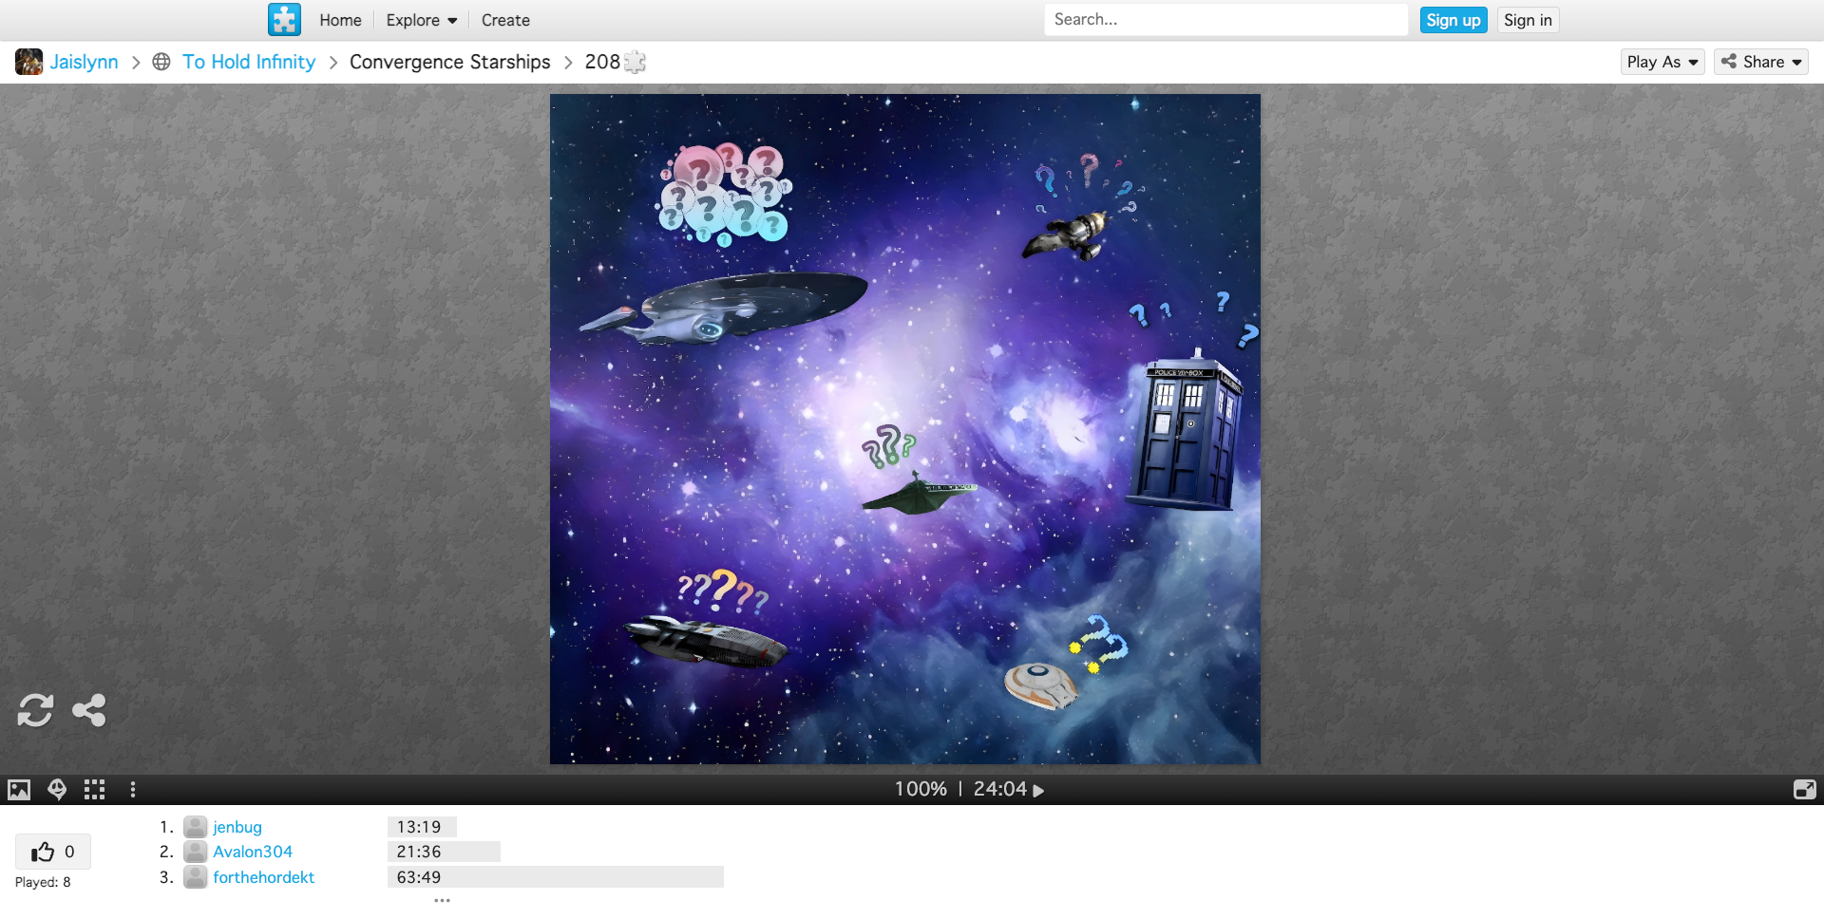Click the globe icon beside To Hold Infinity
Viewport: 1824px width, 919px height.
click(161, 62)
